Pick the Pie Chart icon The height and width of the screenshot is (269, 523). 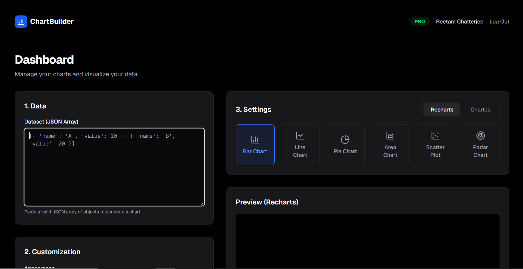345,140
